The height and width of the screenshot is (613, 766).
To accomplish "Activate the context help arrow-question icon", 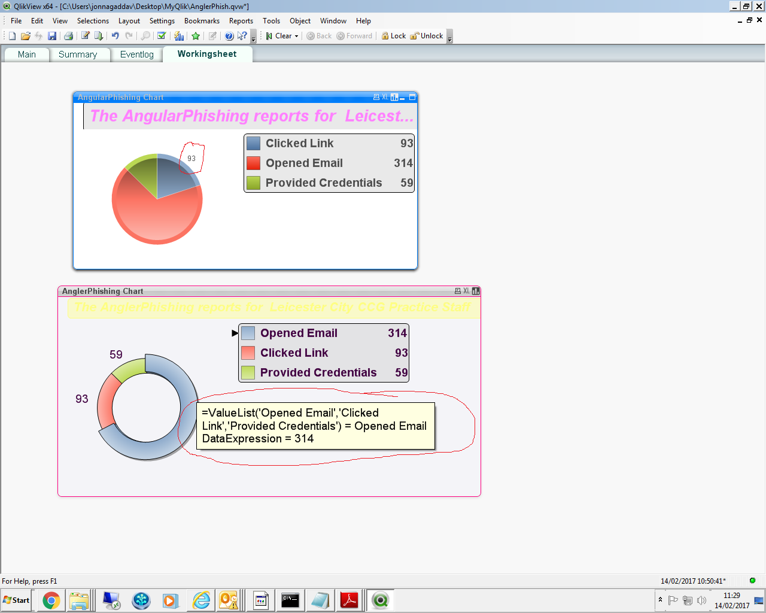I will click(242, 36).
